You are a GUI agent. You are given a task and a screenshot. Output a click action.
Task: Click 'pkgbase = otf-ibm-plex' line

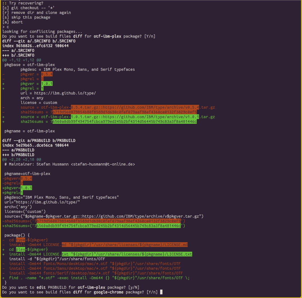point(30,65)
